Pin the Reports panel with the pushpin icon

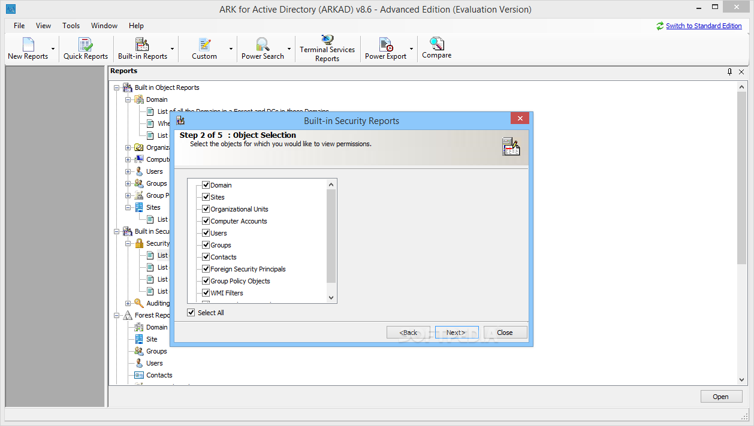point(729,71)
